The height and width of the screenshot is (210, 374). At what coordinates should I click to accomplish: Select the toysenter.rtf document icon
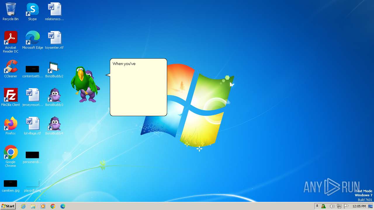point(54,40)
